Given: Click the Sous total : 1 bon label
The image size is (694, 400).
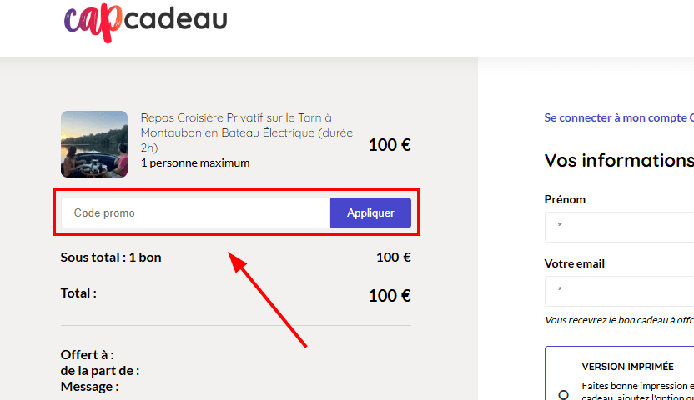Looking at the screenshot, I should point(111,257).
